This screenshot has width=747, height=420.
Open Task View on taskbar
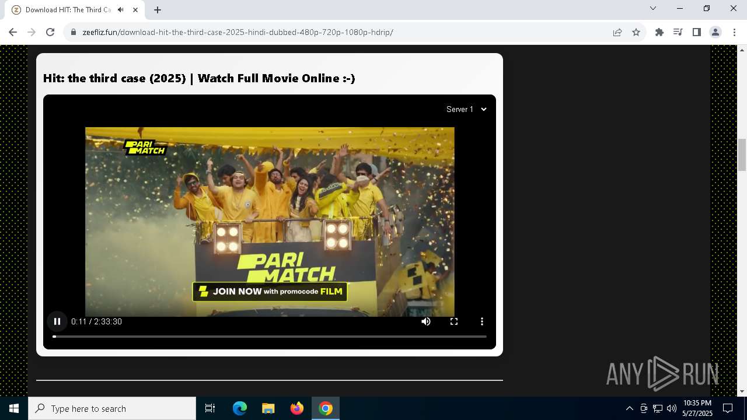(210, 408)
